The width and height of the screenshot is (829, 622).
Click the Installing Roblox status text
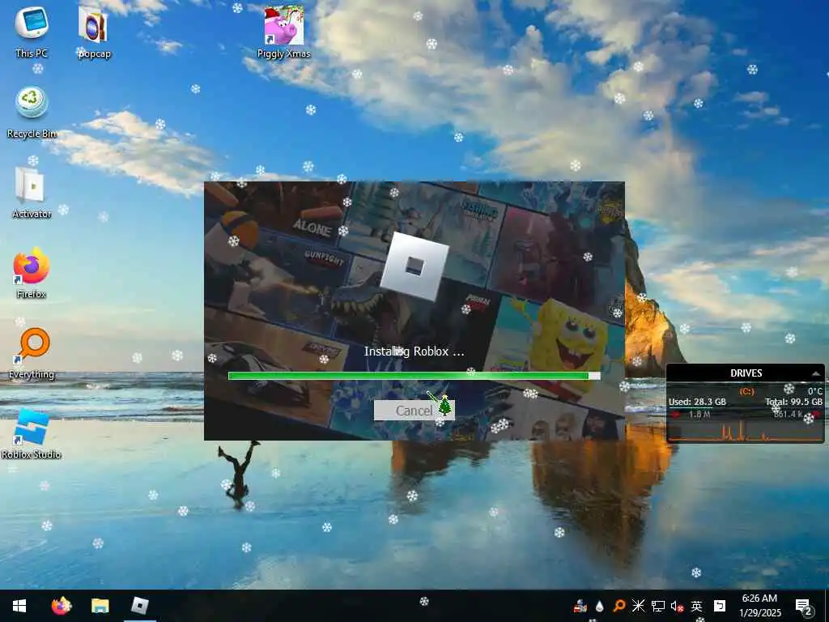[x=414, y=351]
